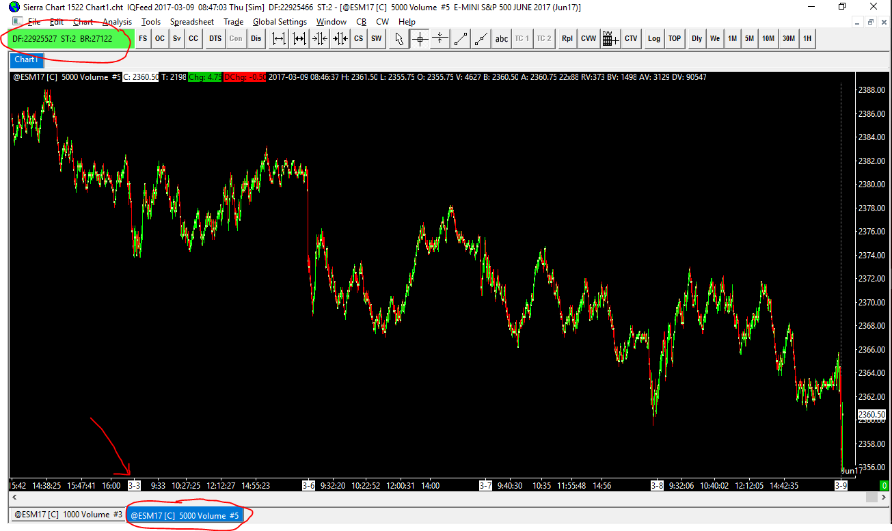This screenshot has height=531, width=892.
Task: Click the green Chg: 4.75 header value
Action: [x=205, y=77]
